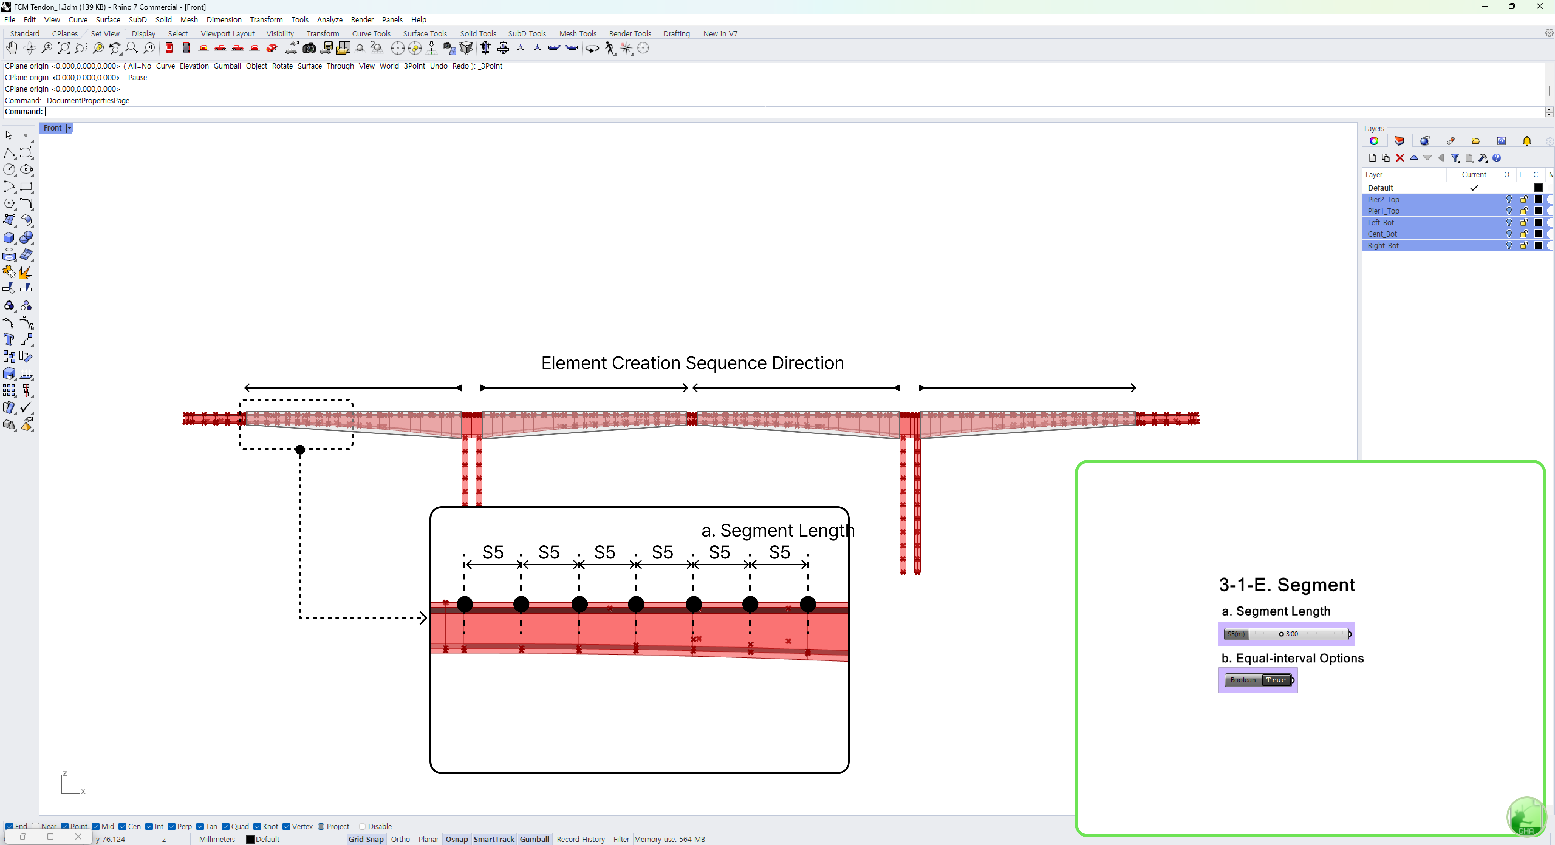Screen dimensions: 1555x845
Task: Open Properties color wheel panel tab
Action: (1374, 141)
